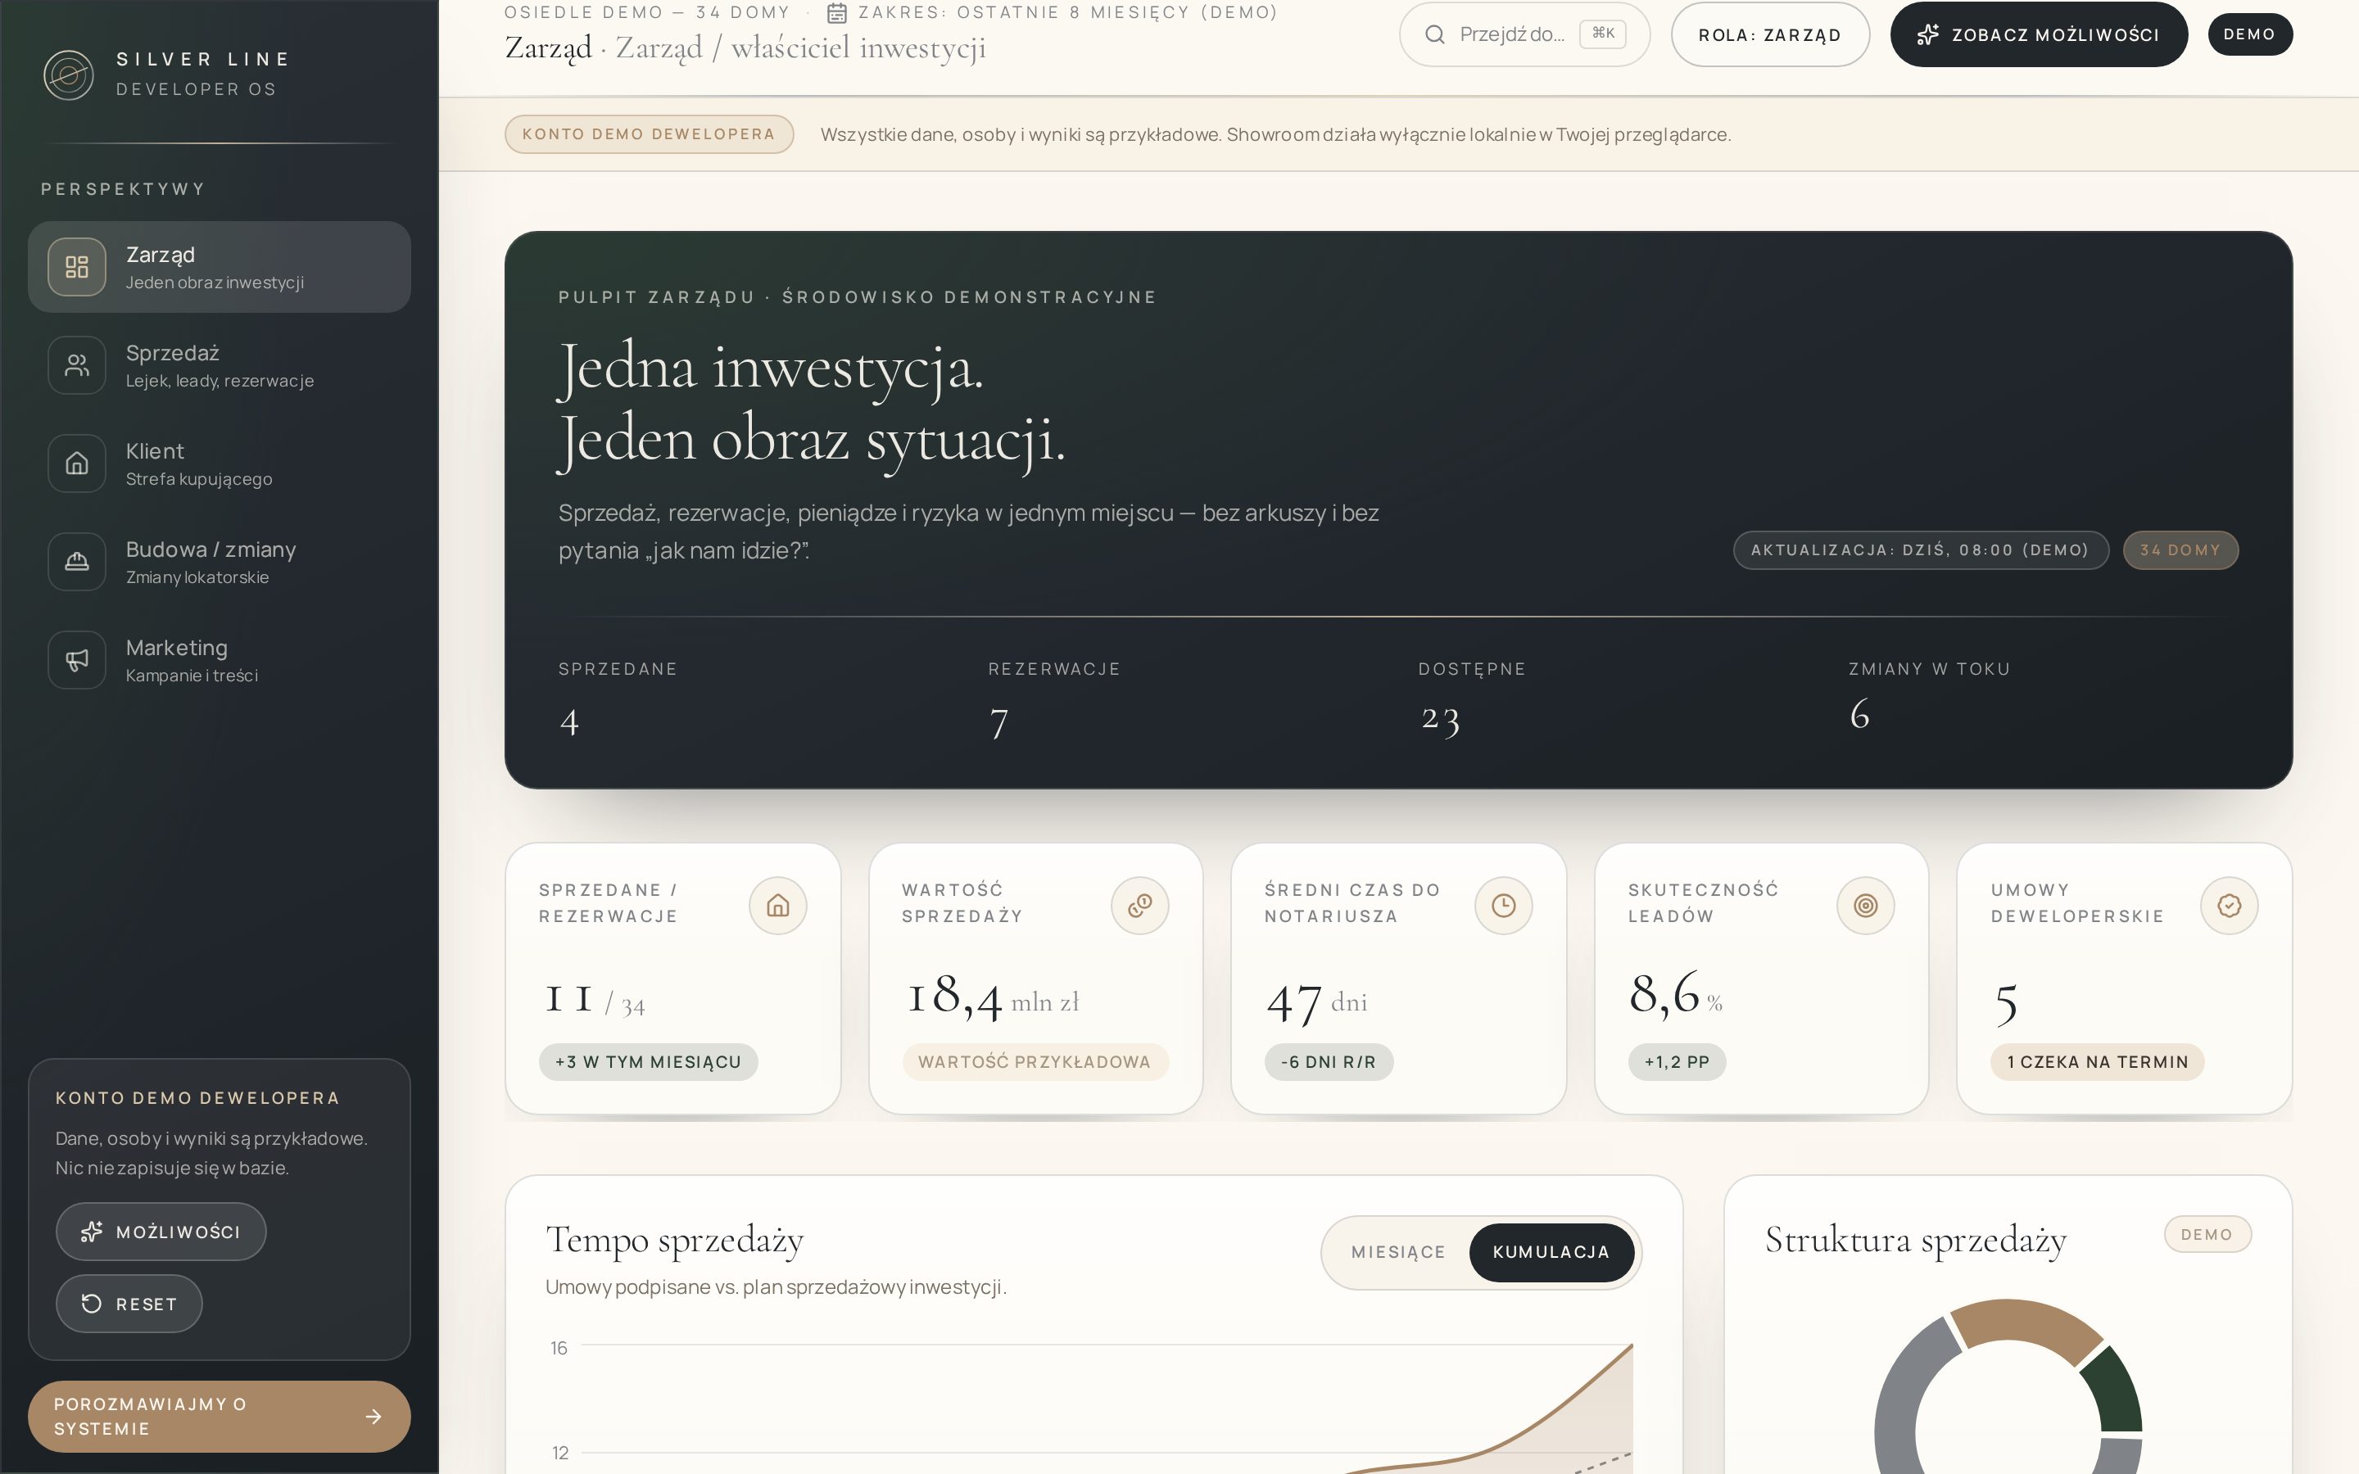The height and width of the screenshot is (1474, 2359).
Task: Switch to the Klient perspective
Action: click(220, 464)
